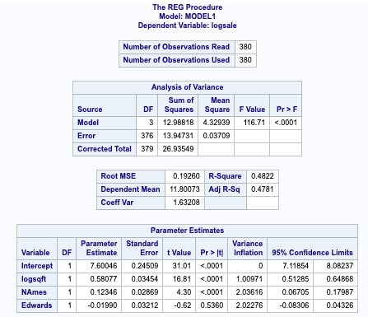Click the coefficient of variation 1.63208
The image size is (368, 317).
click(x=186, y=203)
